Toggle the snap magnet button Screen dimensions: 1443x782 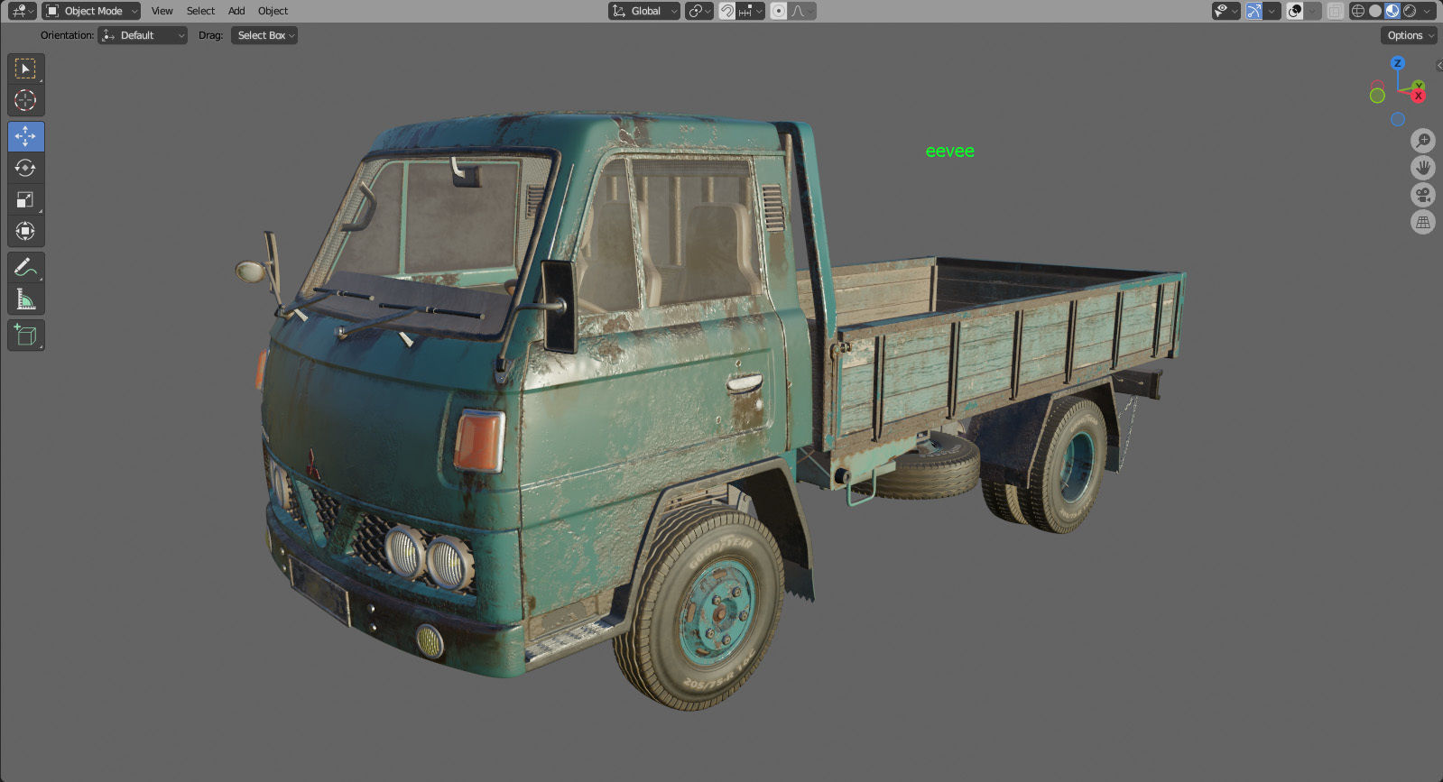pyautogui.click(x=726, y=11)
